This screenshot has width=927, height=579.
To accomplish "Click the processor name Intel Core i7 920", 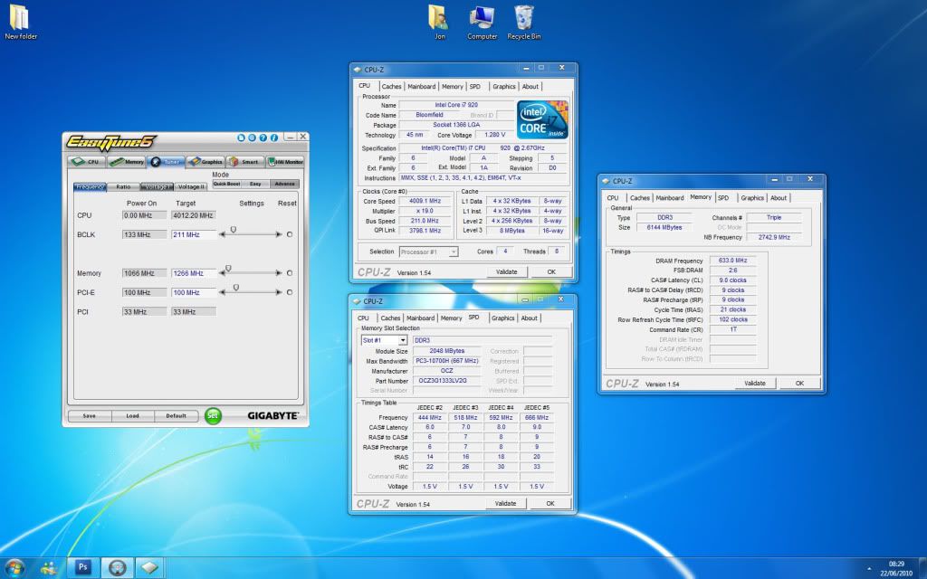I will [456, 105].
